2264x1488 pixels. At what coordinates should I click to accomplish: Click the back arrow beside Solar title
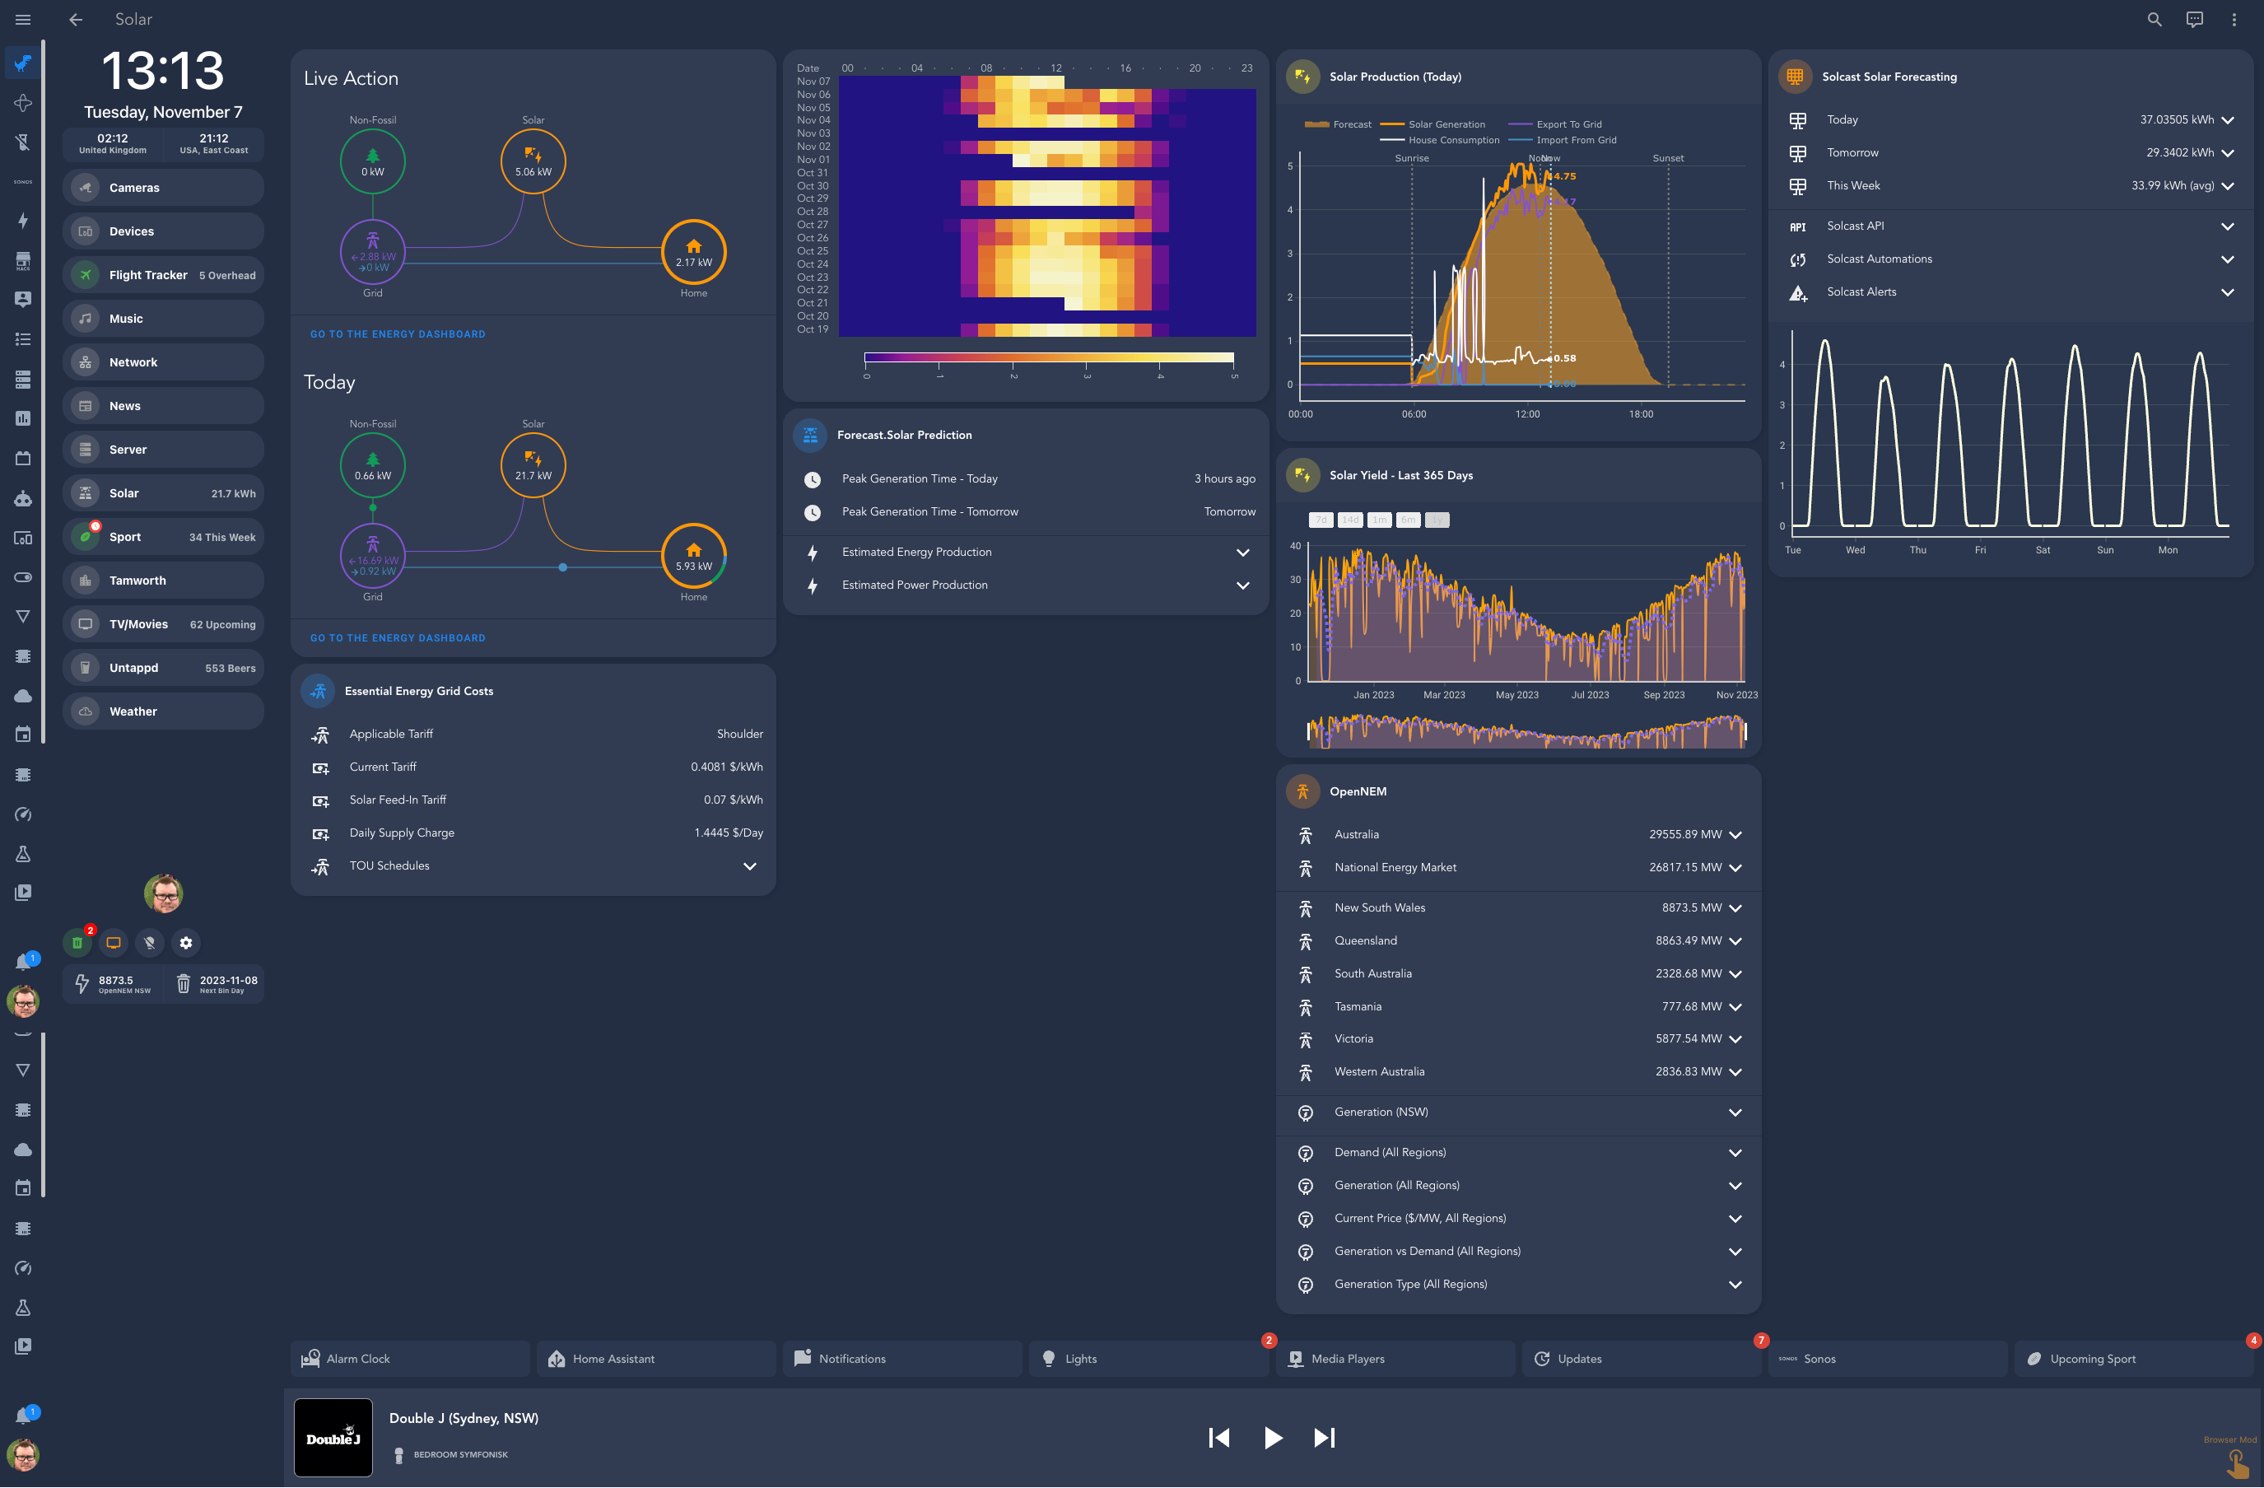coord(76,19)
